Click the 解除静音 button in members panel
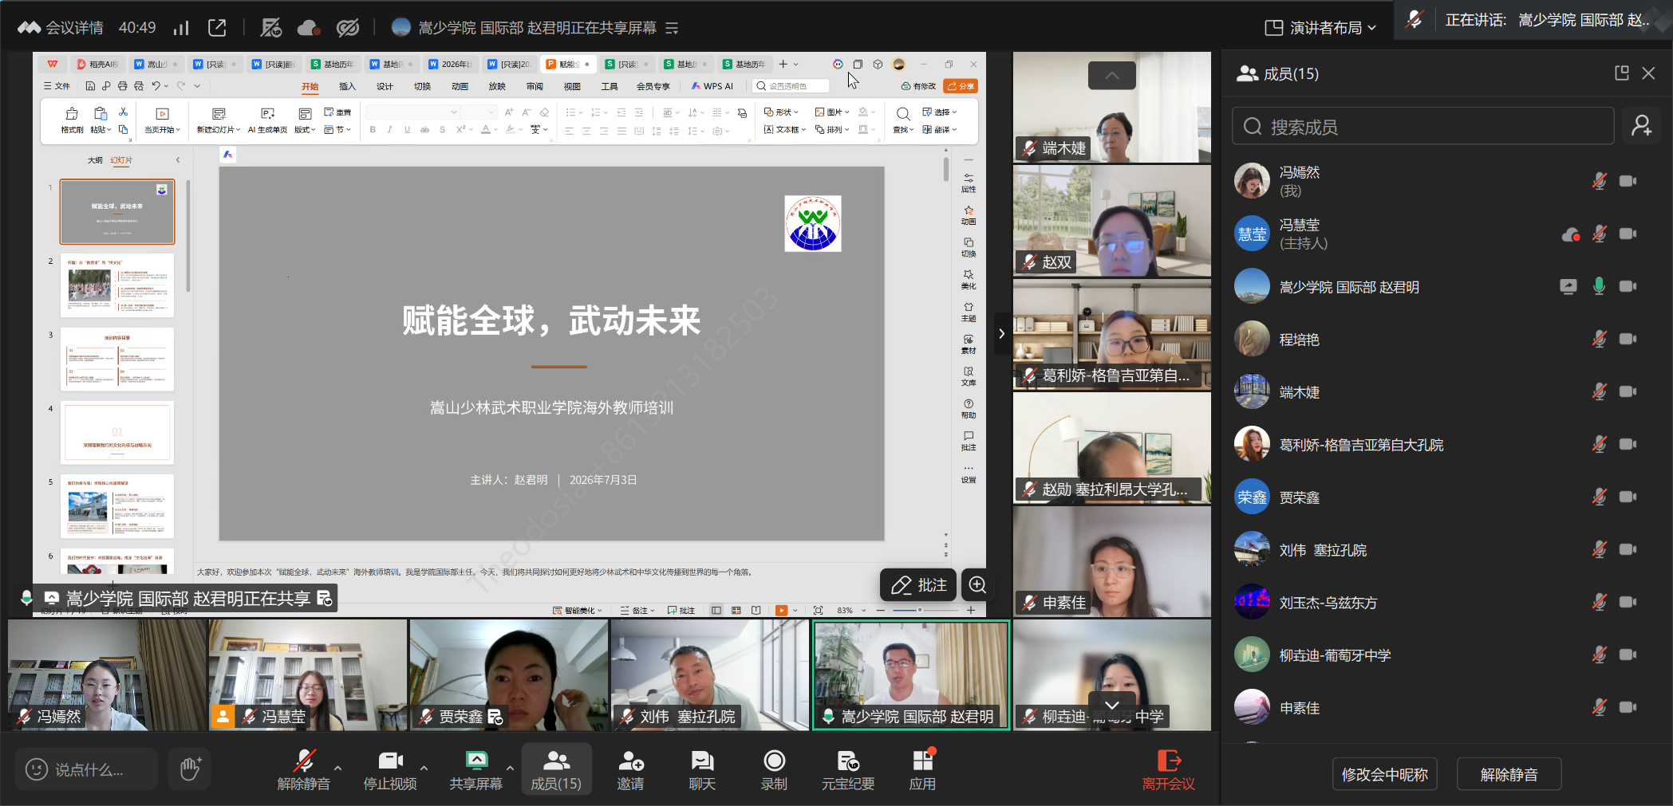This screenshot has width=1673, height=806. click(x=1509, y=774)
